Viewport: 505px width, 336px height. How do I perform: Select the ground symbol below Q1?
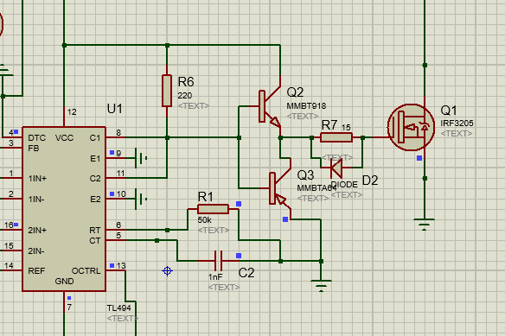425,225
